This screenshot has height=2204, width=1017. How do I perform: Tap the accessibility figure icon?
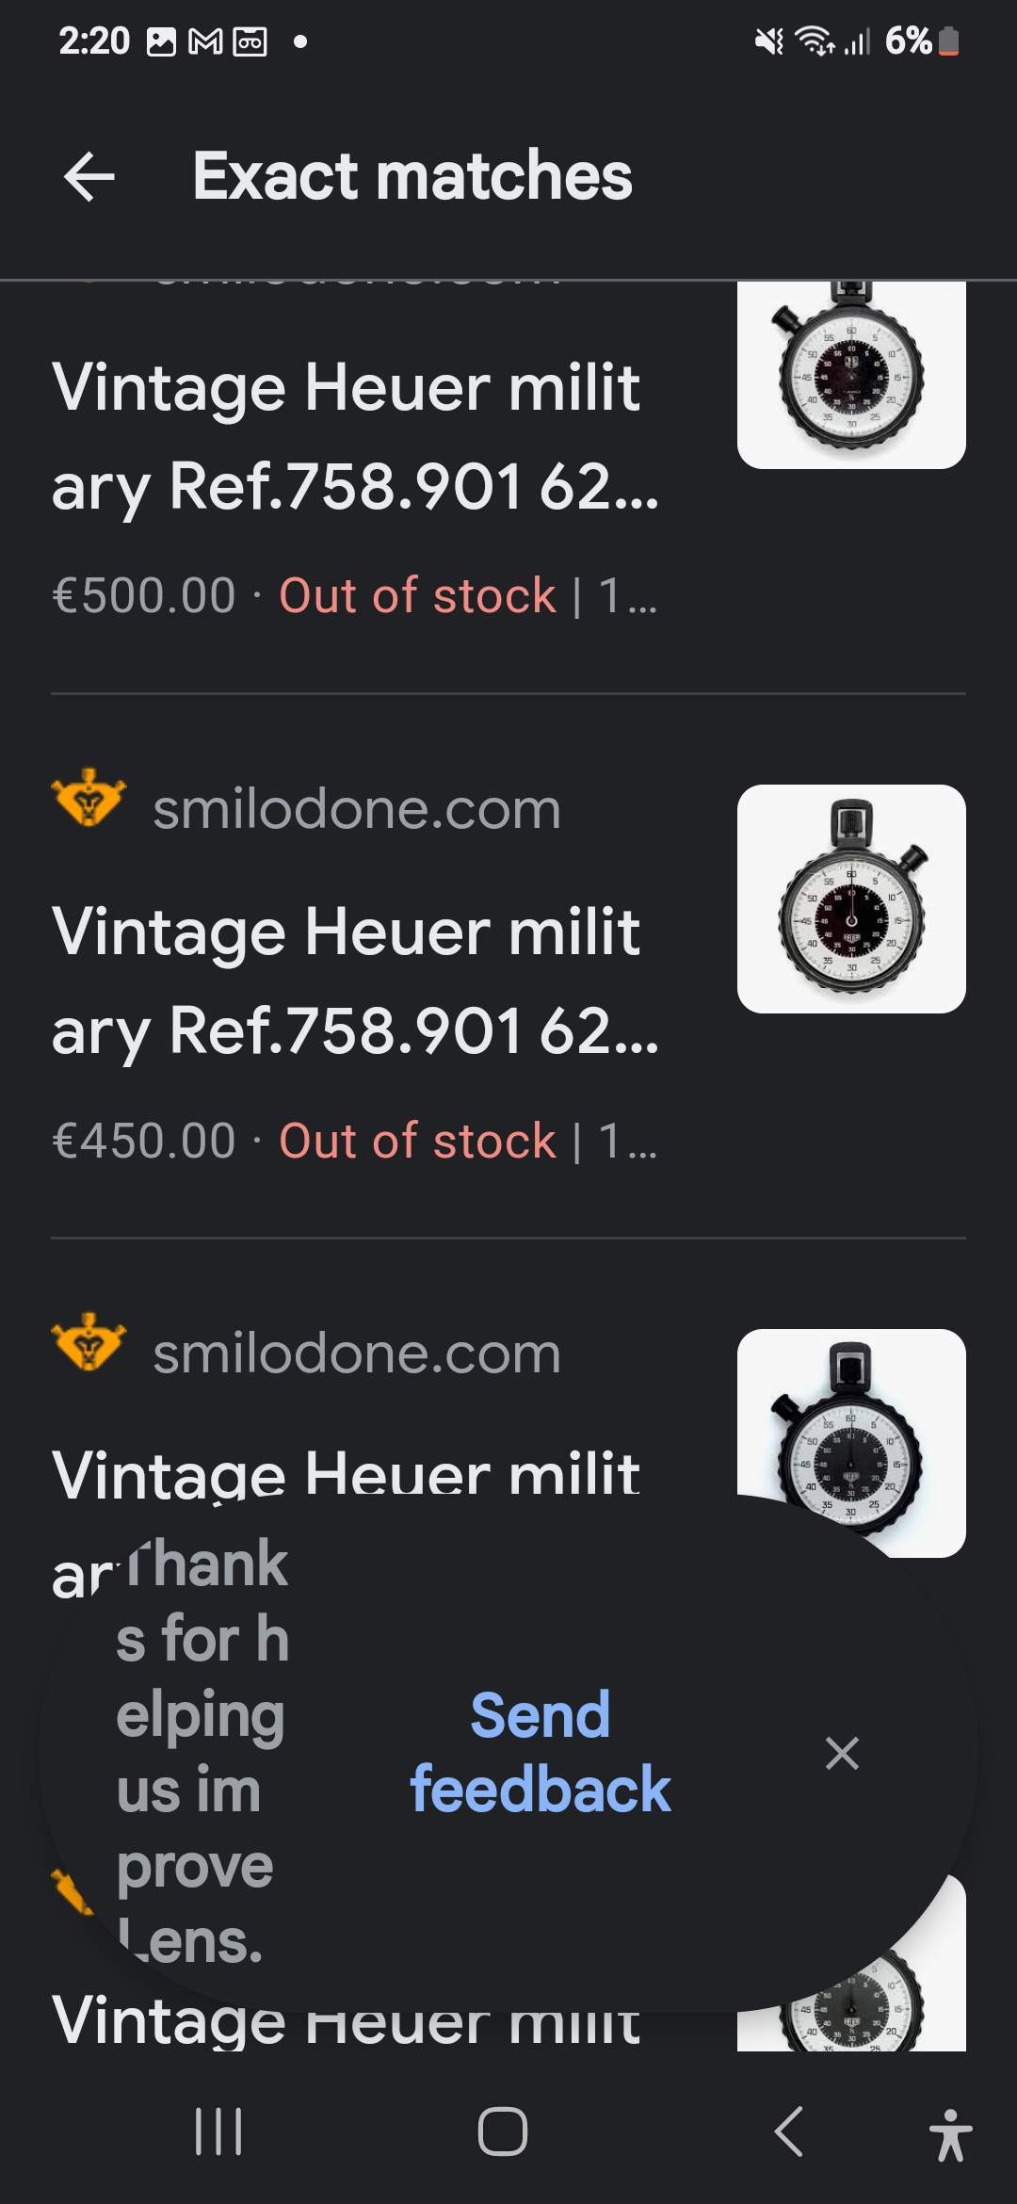pyautogui.click(x=949, y=2134)
